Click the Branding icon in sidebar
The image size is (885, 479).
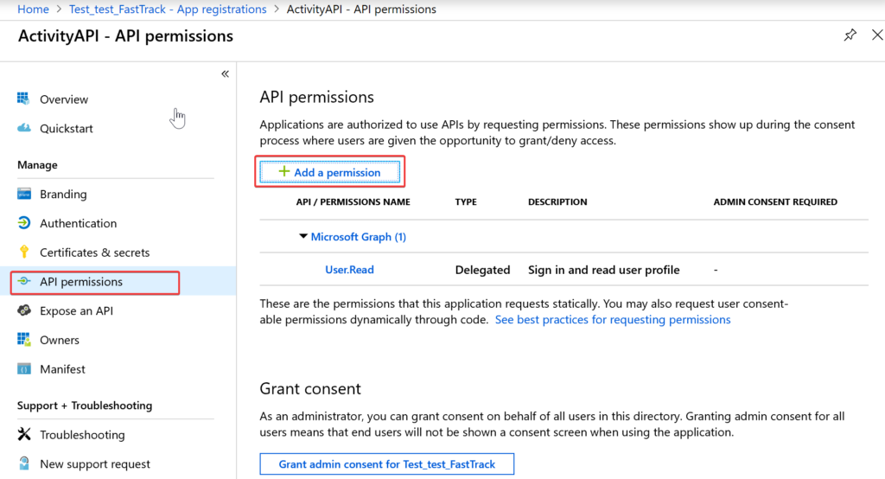23,194
